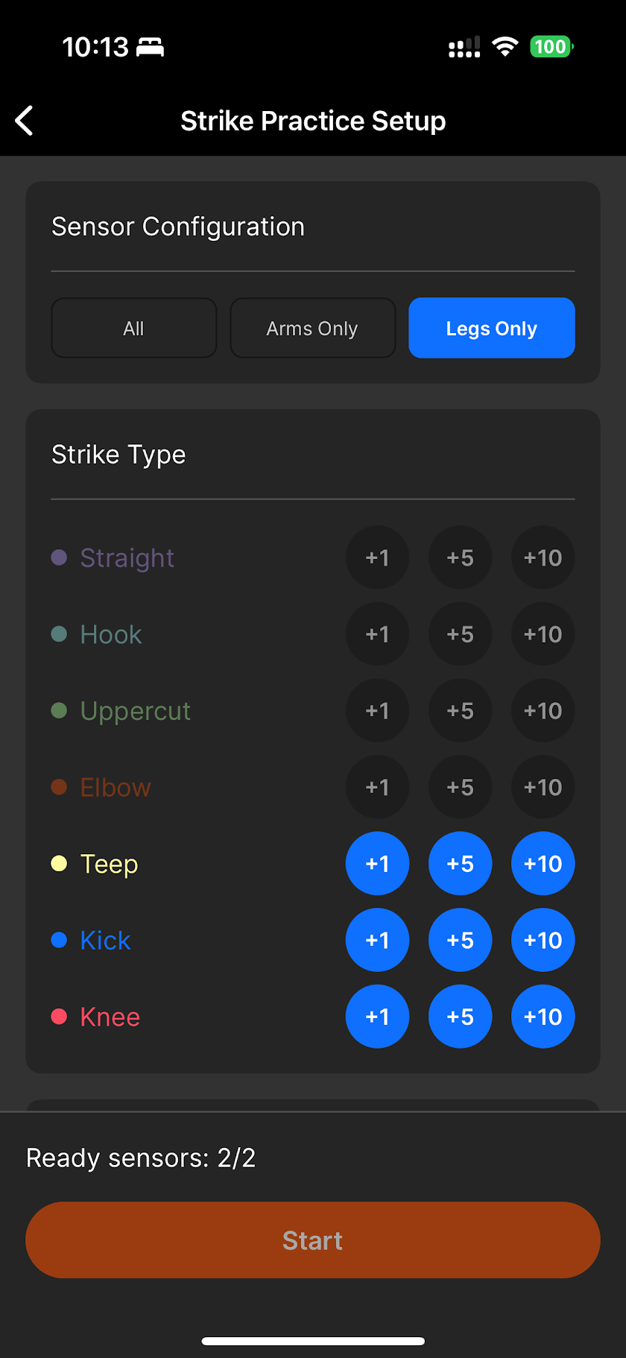The height and width of the screenshot is (1358, 626).
Task: Tap the blue Kick color dot
Action: pyautogui.click(x=60, y=940)
